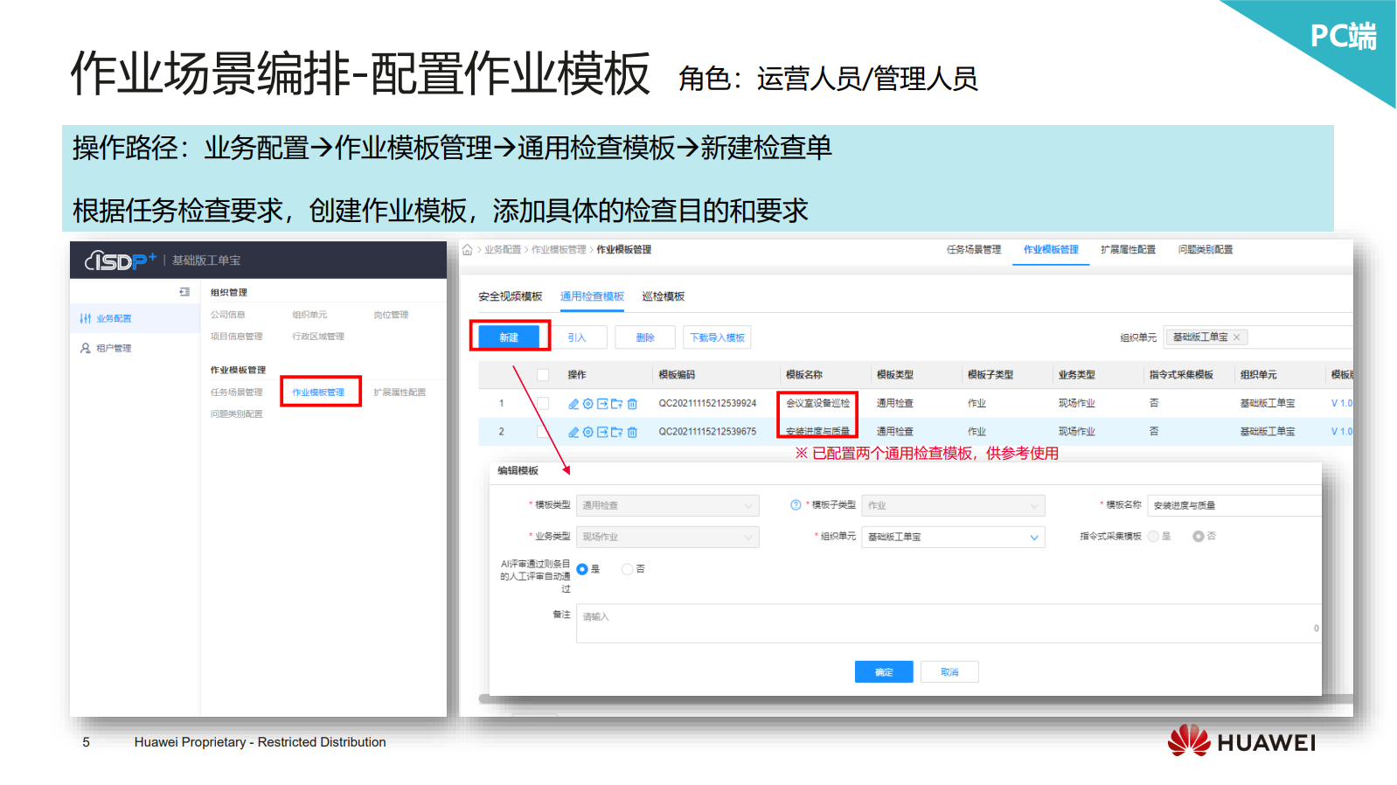
Task: Delete row 2 template using trash icon
Action: coord(632,432)
